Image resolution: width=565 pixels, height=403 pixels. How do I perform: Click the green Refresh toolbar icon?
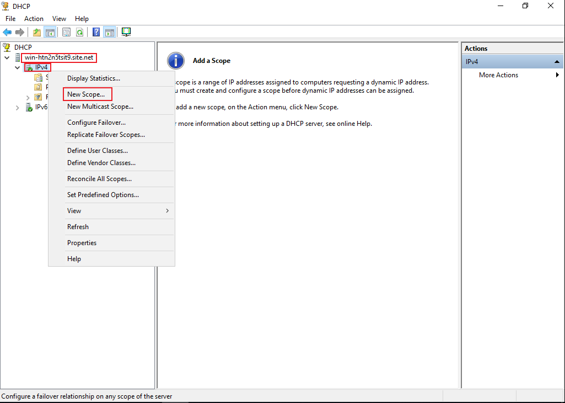(x=79, y=32)
